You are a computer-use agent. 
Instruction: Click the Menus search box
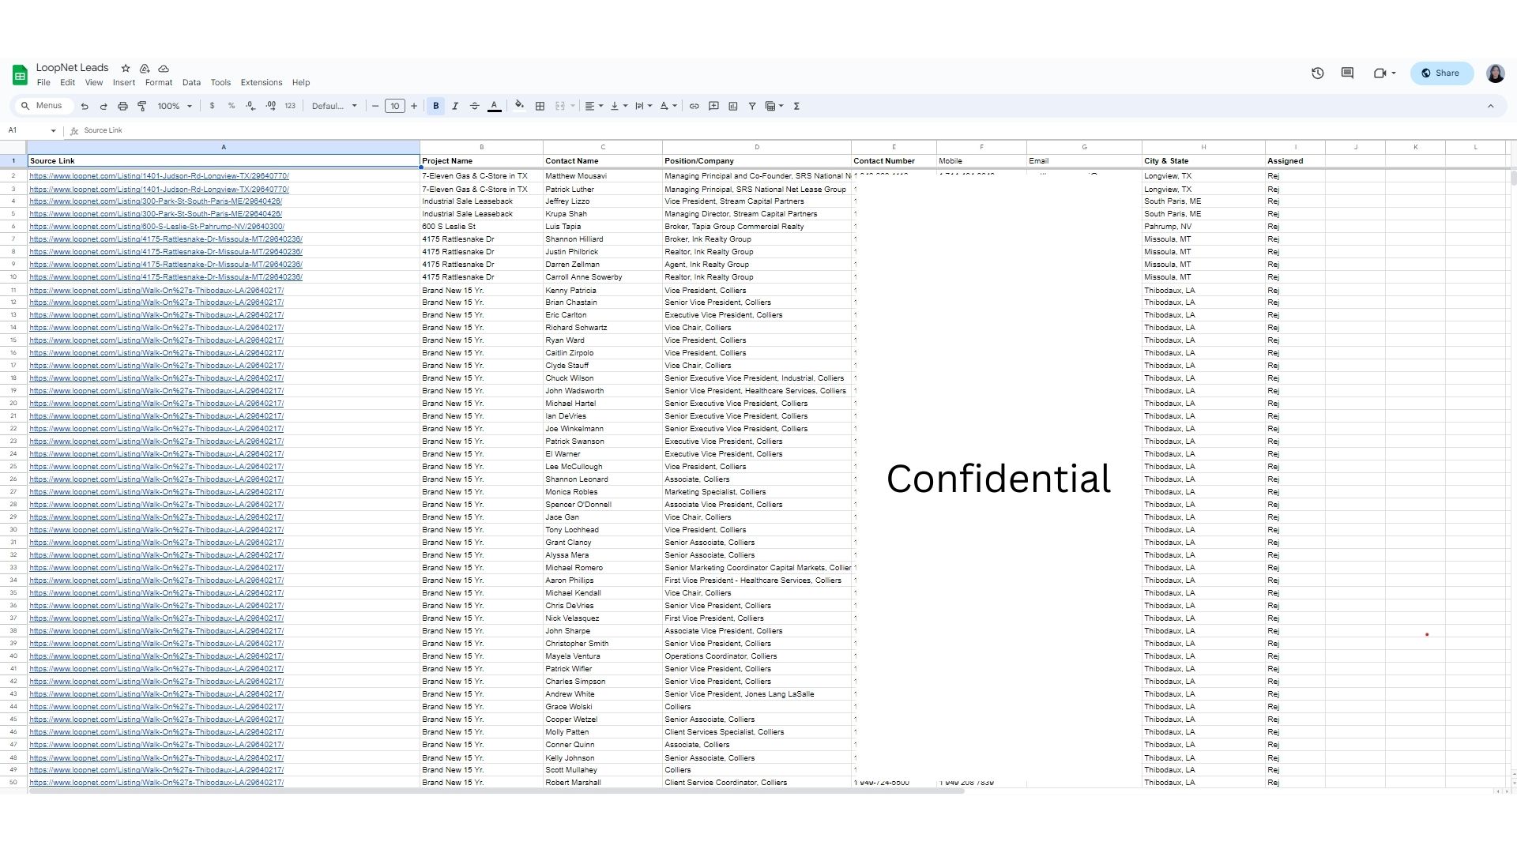tap(43, 106)
